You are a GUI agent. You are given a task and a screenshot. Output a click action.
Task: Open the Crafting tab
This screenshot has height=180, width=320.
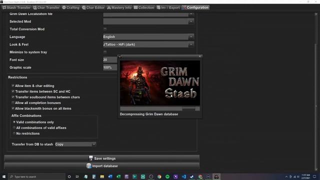[70, 7]
